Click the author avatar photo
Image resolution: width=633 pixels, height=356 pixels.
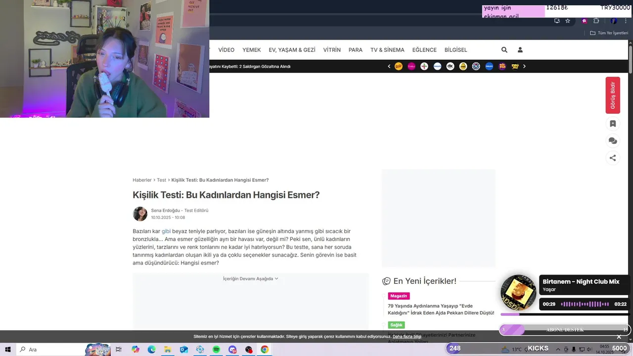point(140,214)
